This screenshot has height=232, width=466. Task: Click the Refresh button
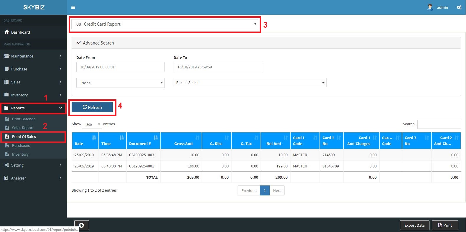[92, 107]
